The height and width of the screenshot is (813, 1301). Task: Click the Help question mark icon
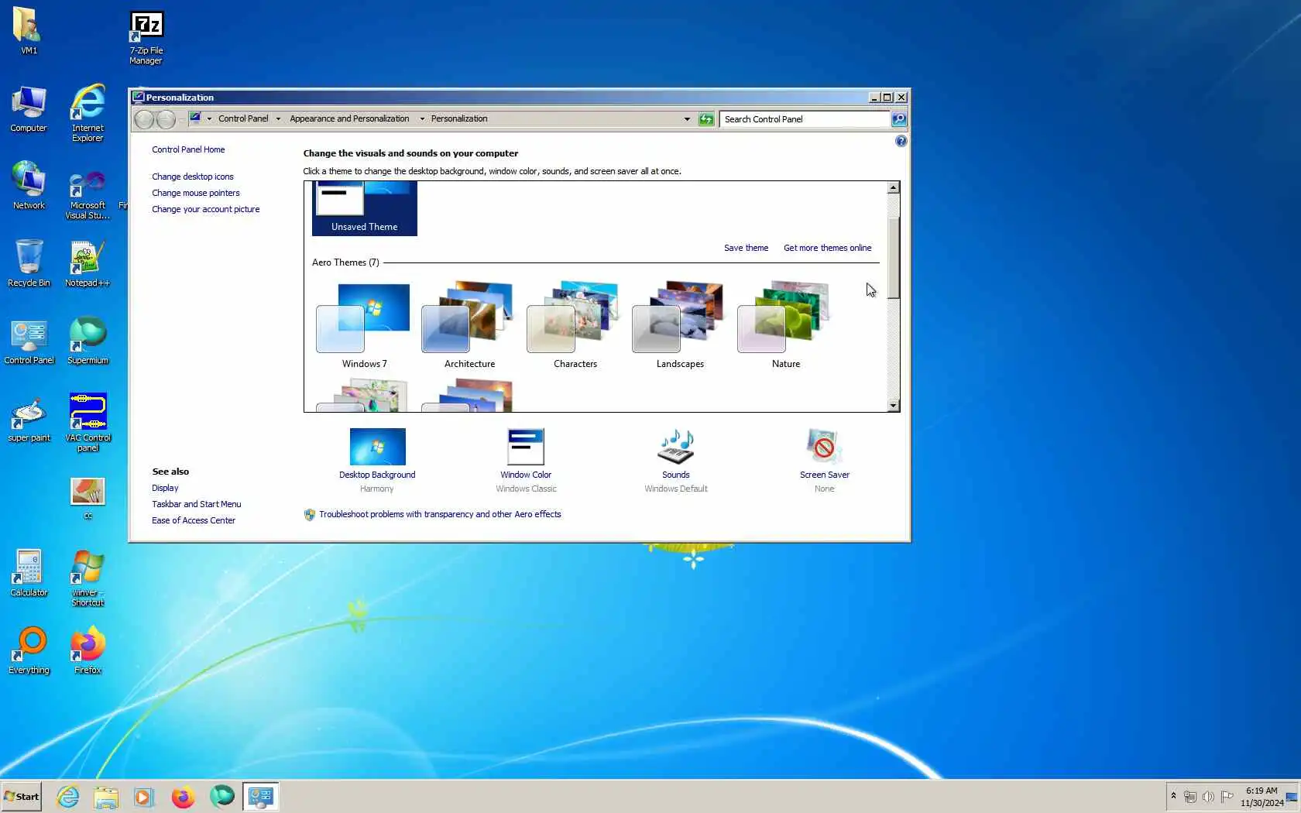[901, 141]
